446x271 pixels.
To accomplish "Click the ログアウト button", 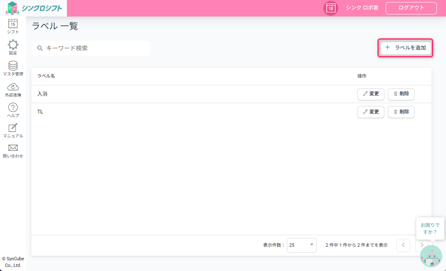I will [411, 8].
